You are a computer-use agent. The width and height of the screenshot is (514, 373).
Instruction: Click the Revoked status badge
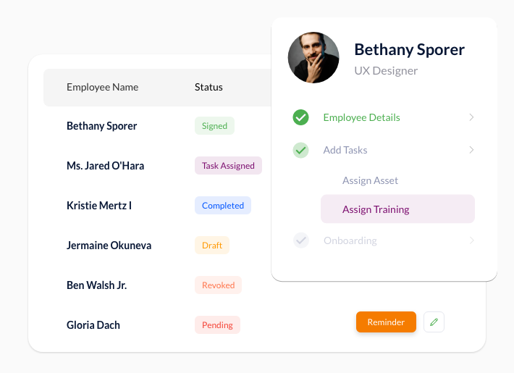coord(219,285)
